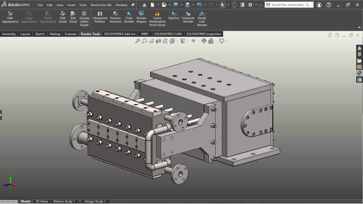Click the Search files and models field
This screenshot has width=363, height=204.
pyautogui.click(x=288, y=5)
